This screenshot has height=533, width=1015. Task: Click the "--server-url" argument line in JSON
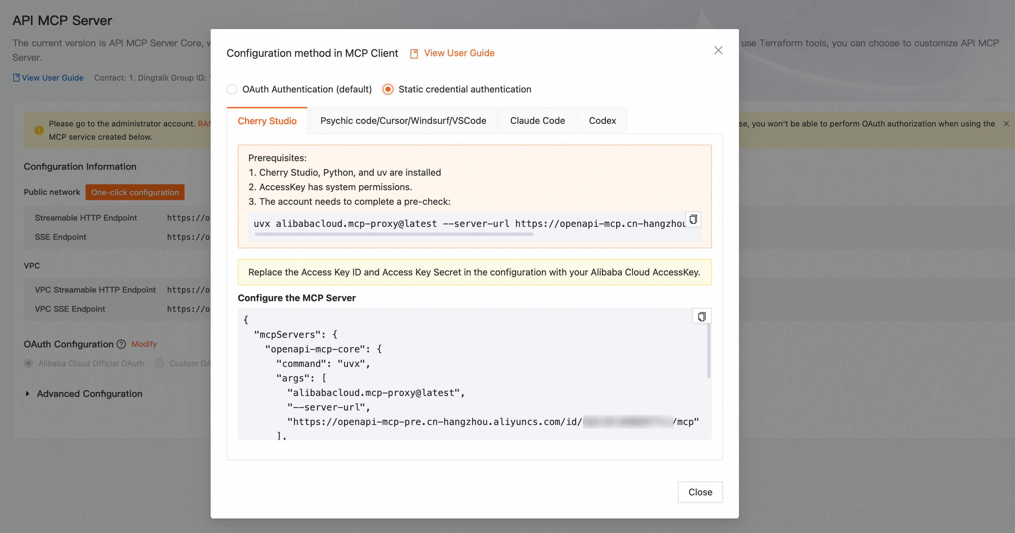coord(329,407)
